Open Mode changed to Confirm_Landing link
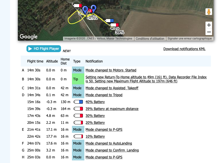This screenshot has width=219, height=163. pos(112,150)
